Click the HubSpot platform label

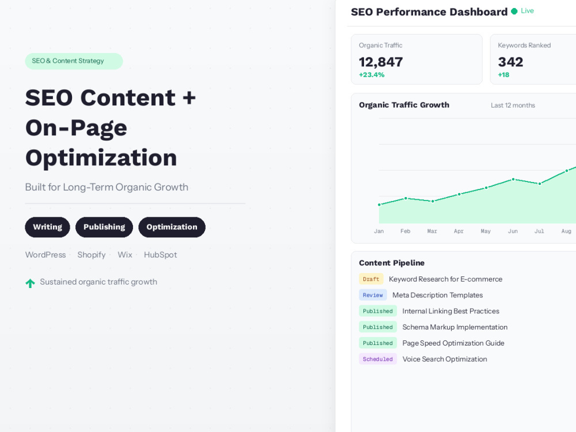point(161,255)
